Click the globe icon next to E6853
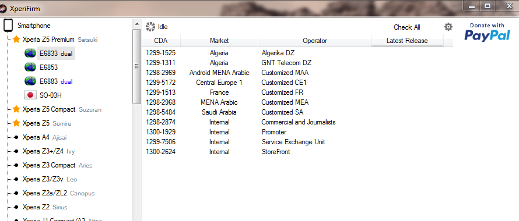The width and height of the screenshot is (519, 221). pos(30,67)
